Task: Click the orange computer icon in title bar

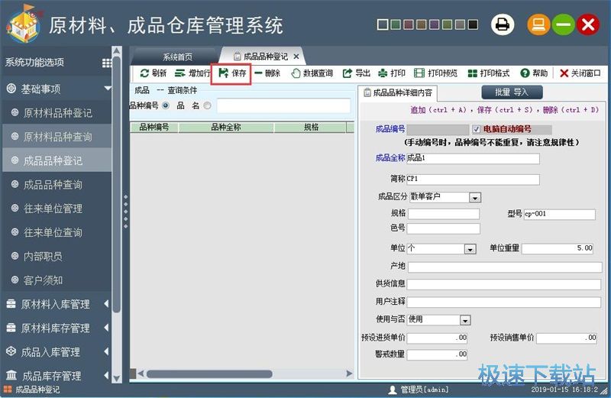Action: (538, 24)
